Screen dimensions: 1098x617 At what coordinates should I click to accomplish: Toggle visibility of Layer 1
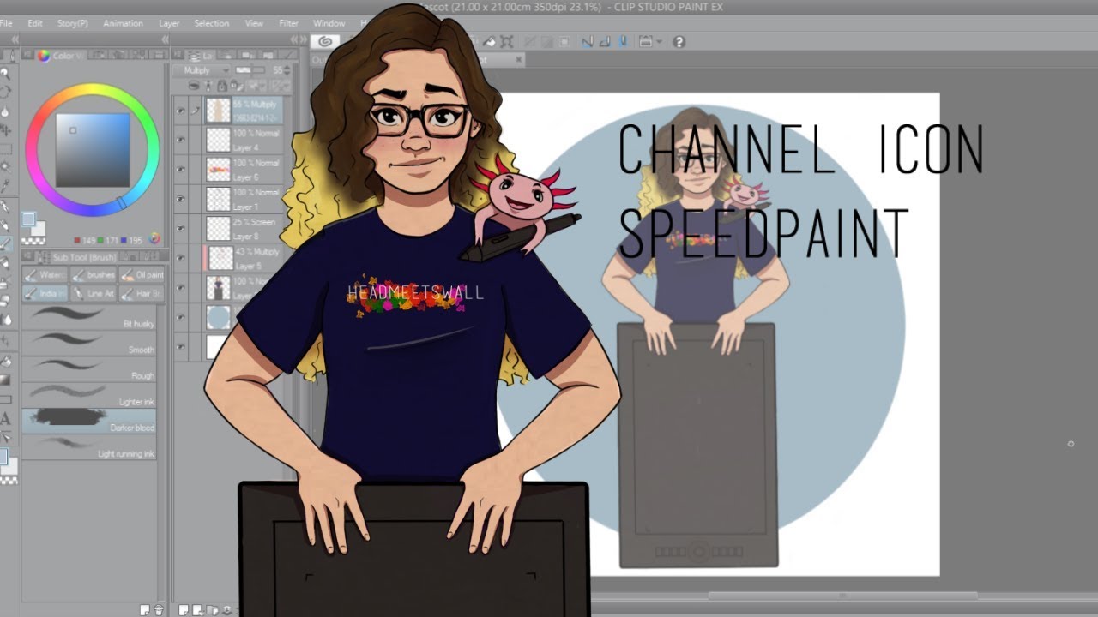[180, 199]
